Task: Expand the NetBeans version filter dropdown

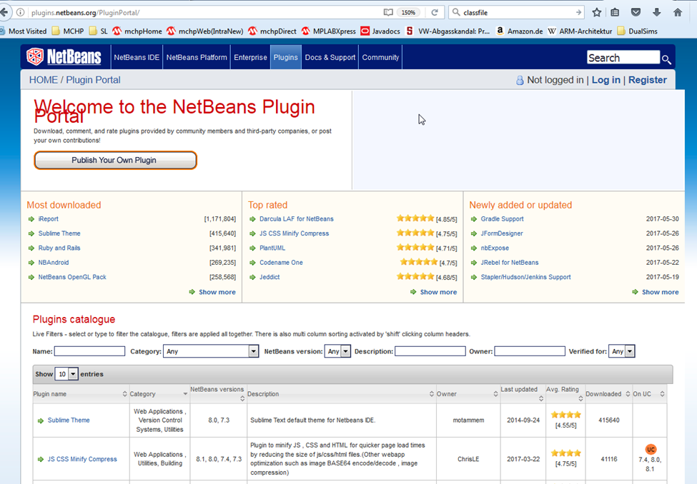Action: pyautogui.click(x=337, y=351)
